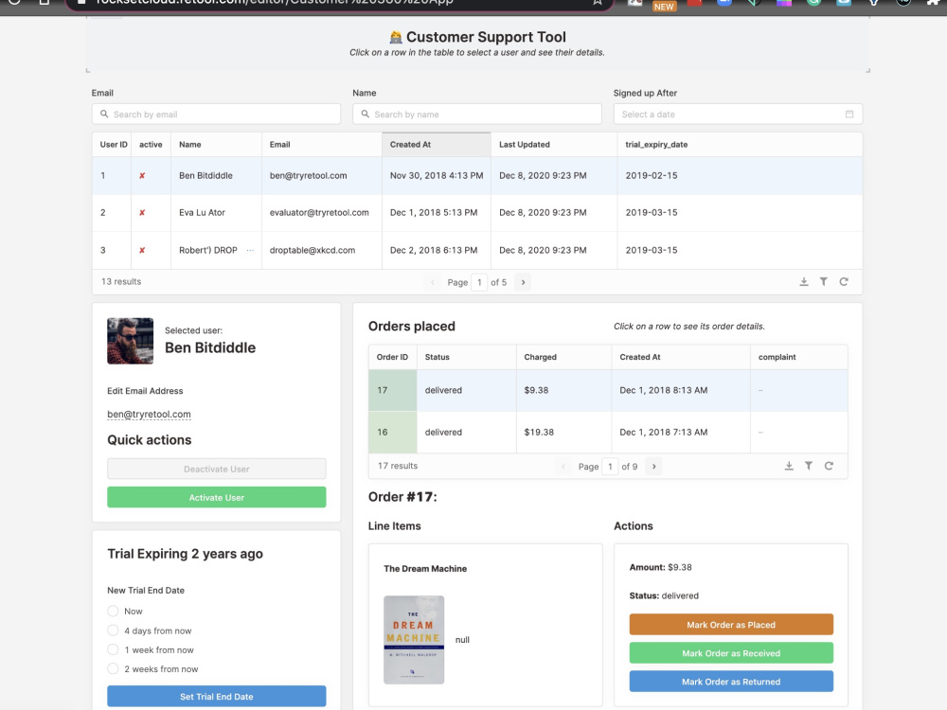Select the Eva Lu Ator row name cell
Viewport: 947px width, 710px height.
point(216,212)
